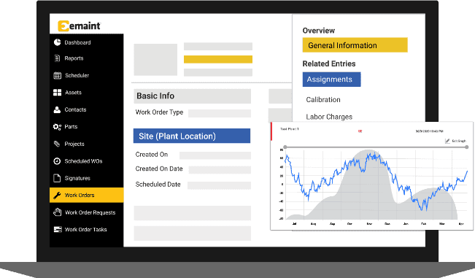Open the Reports document icon
475x278 pixels.
57,58
